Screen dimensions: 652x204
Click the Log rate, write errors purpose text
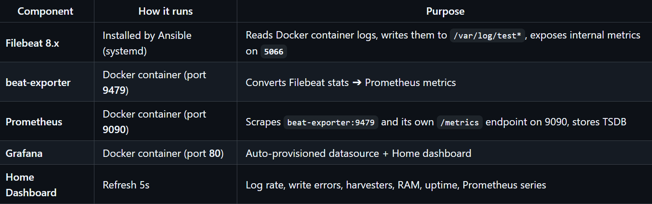coord(396,185)
